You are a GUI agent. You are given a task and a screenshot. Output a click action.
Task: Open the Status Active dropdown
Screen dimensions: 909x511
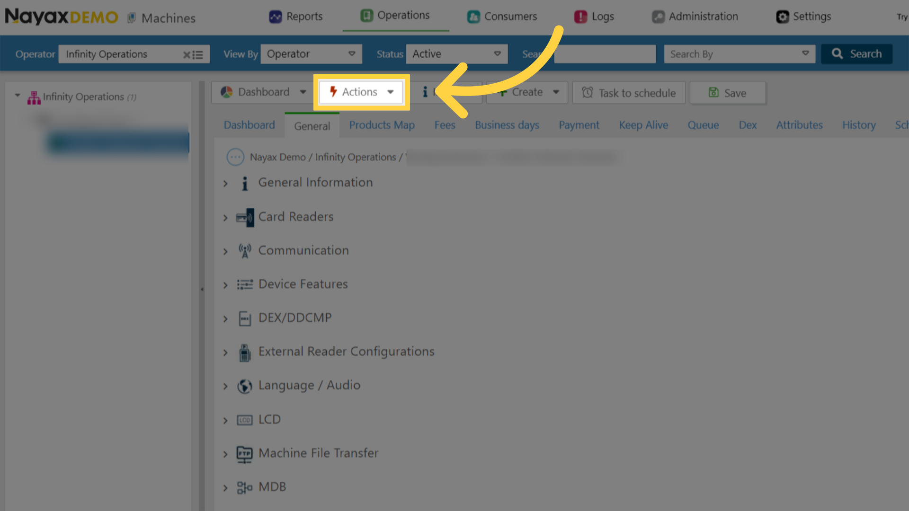point(457,54)
